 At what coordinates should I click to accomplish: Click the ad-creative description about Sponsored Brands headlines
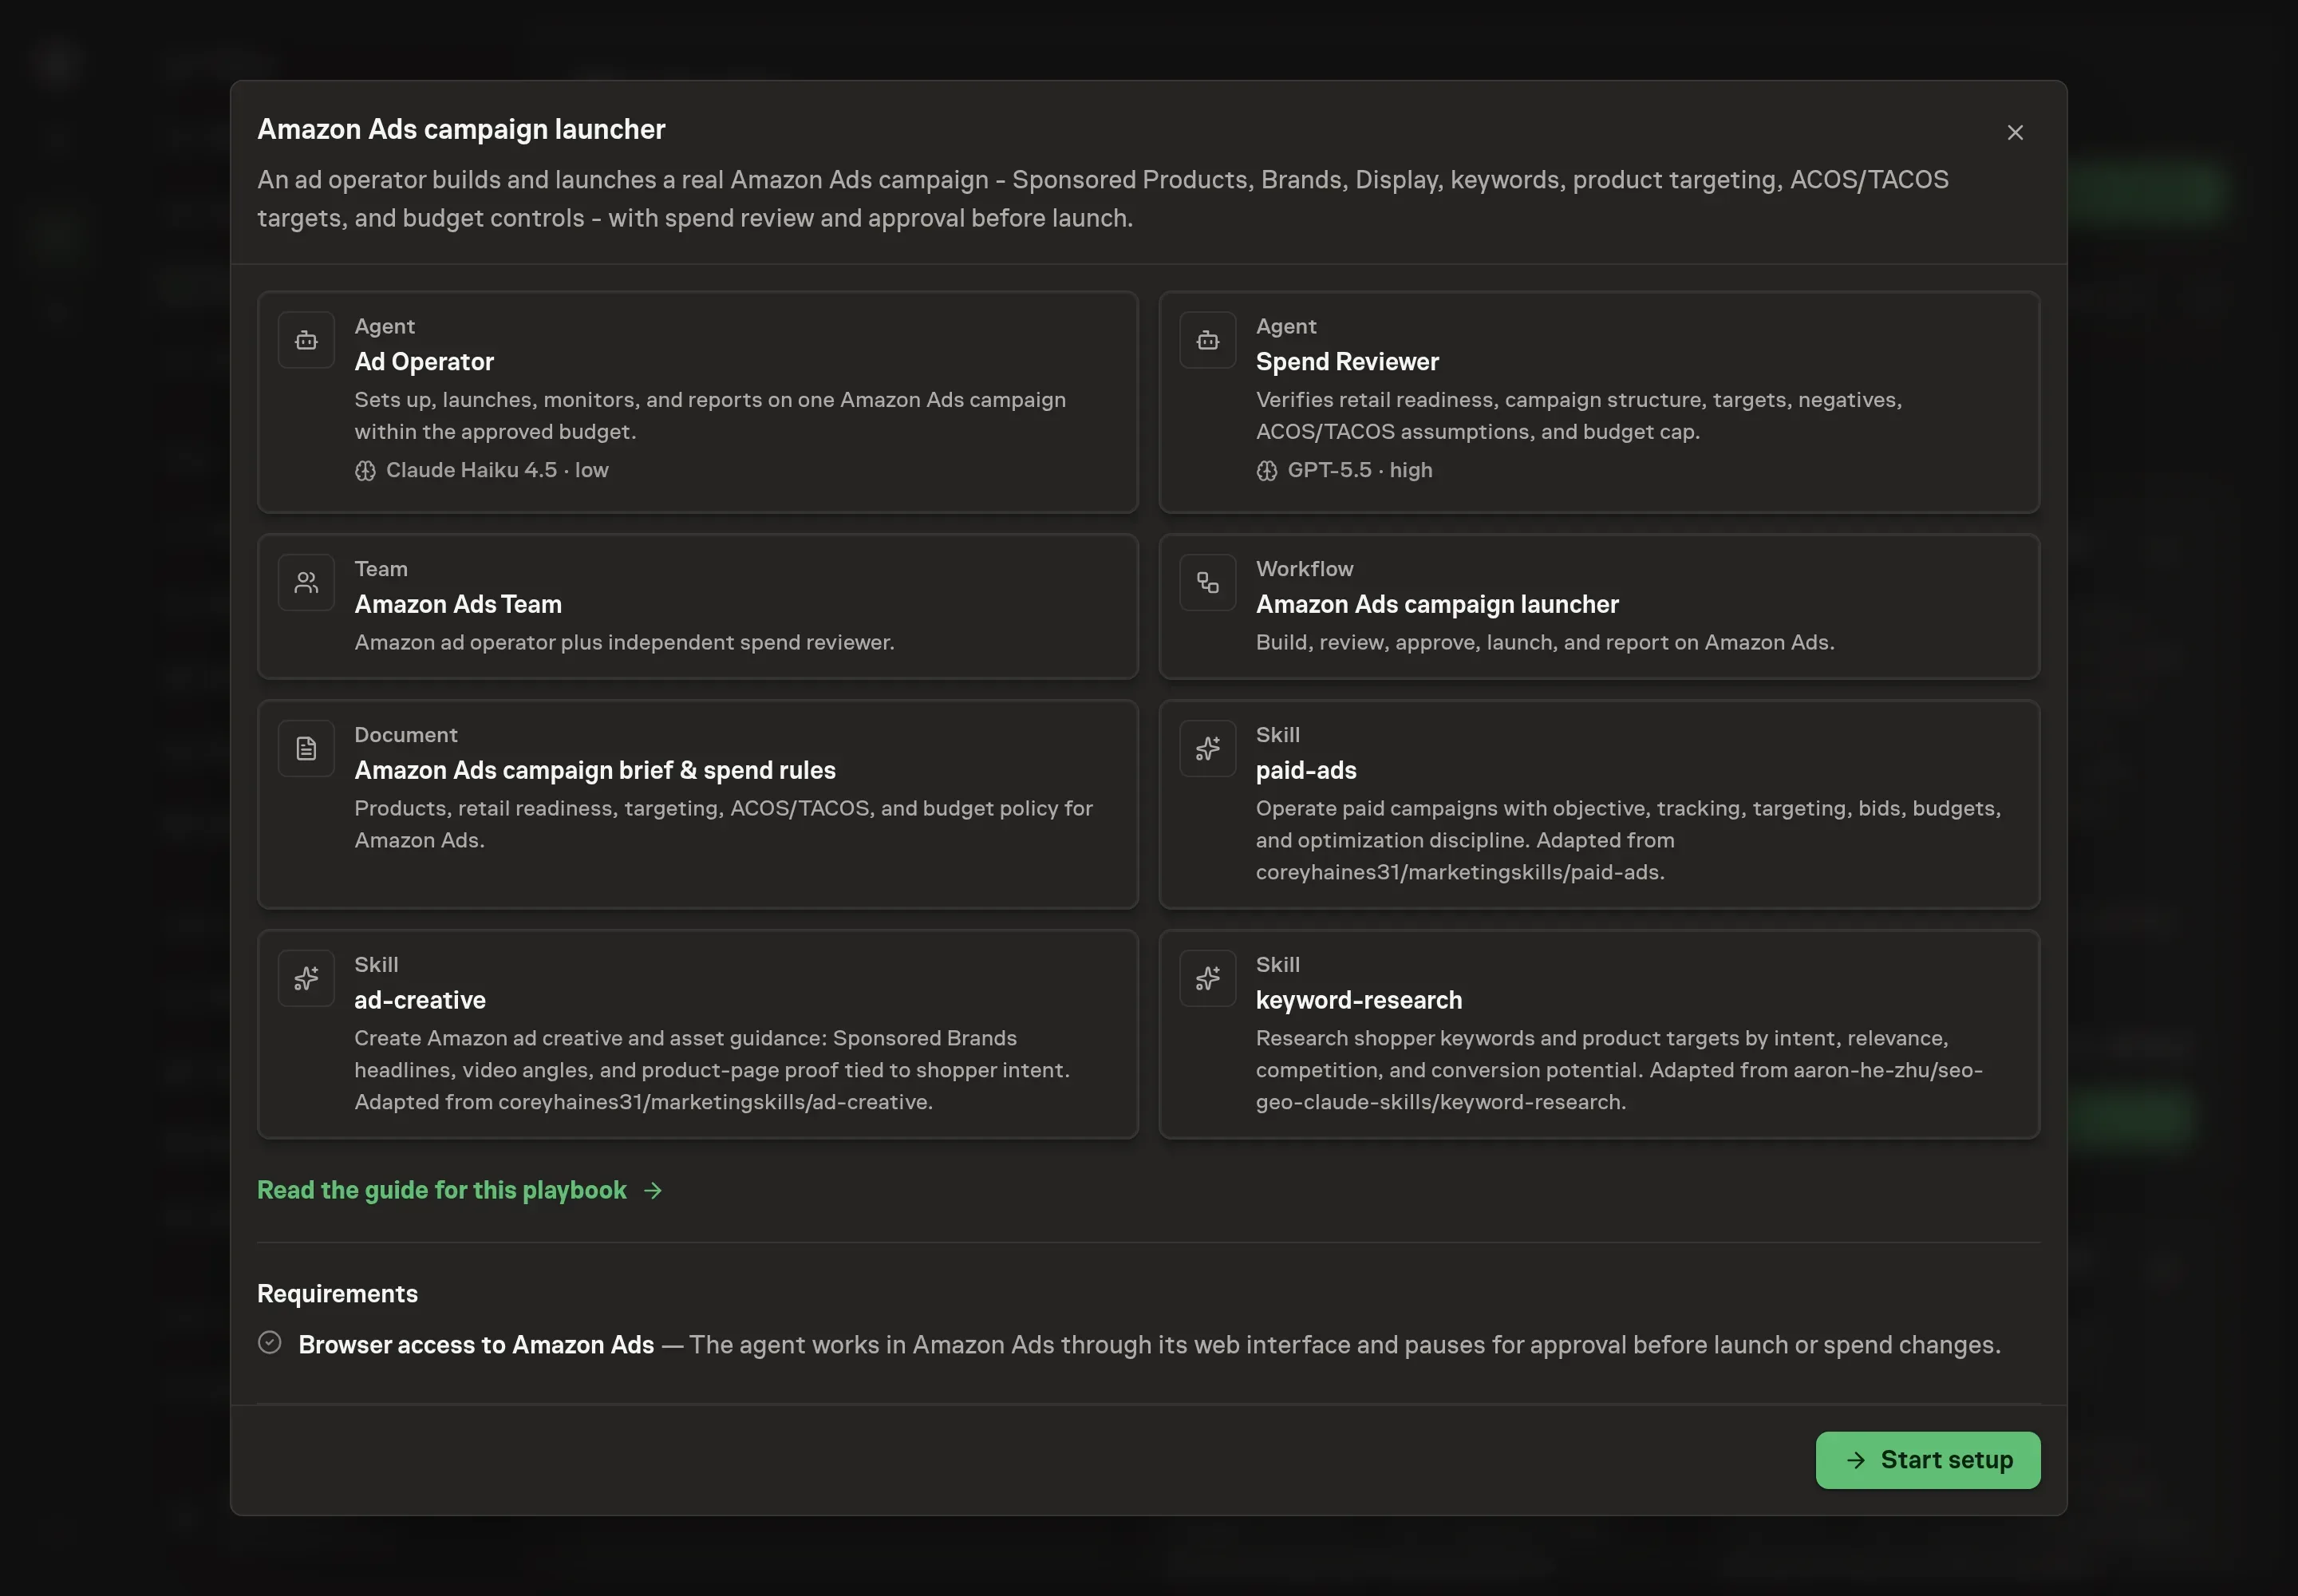[712, 1070]
